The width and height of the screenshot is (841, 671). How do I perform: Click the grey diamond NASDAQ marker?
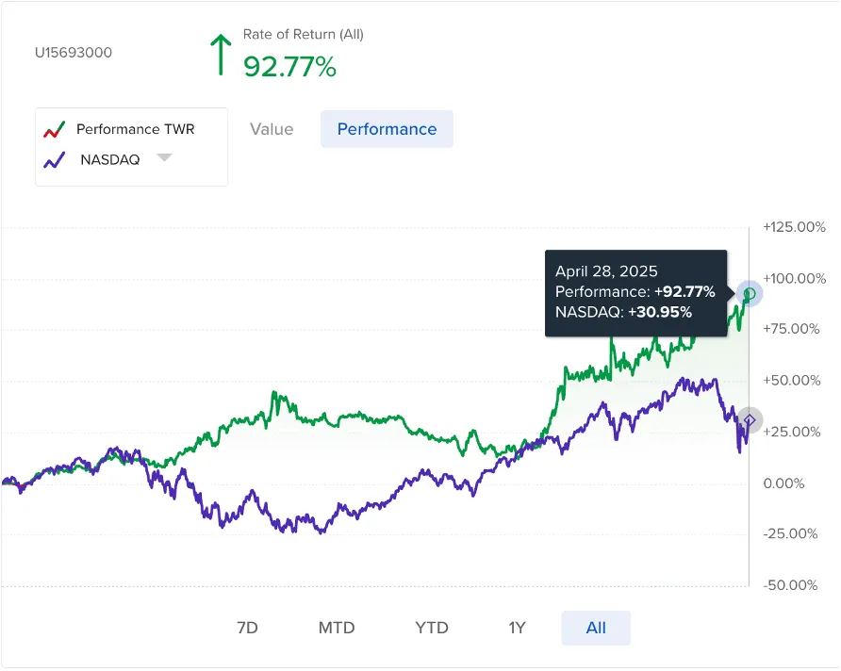click(x=750, y=420)
